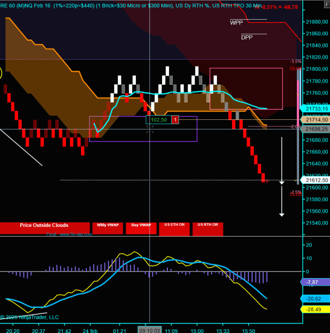Click the 21880,00 price axis label
Screen dimensions: 330x333
point(317,22)
